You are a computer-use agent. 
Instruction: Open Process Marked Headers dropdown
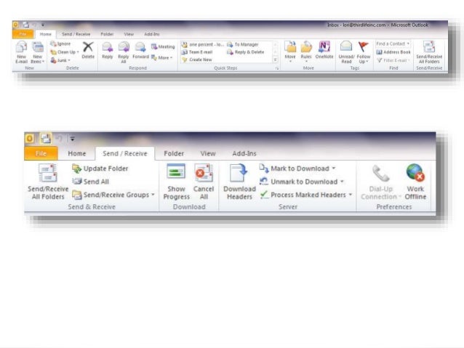[350, 195]
